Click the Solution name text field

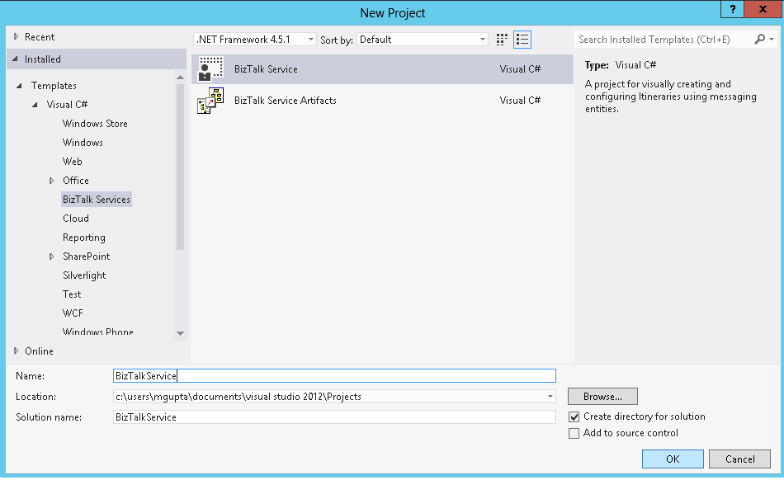click(x=334, y=417)
